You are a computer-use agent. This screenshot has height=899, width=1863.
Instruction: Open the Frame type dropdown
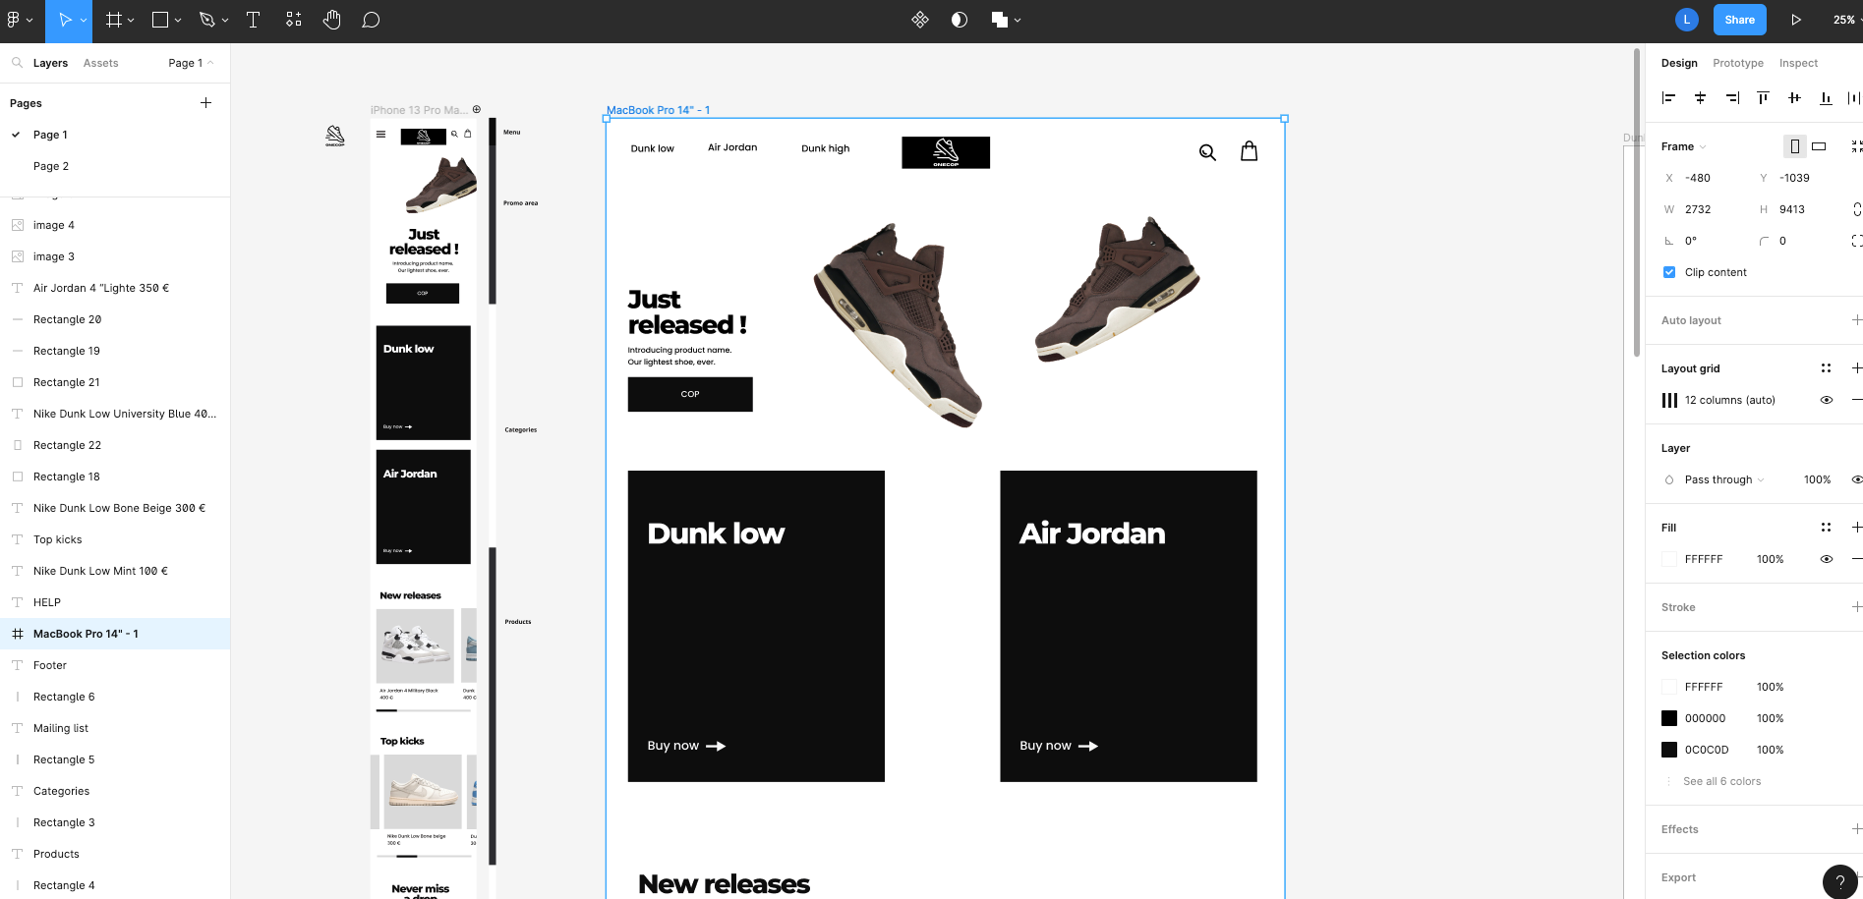tap(1684, 146)
